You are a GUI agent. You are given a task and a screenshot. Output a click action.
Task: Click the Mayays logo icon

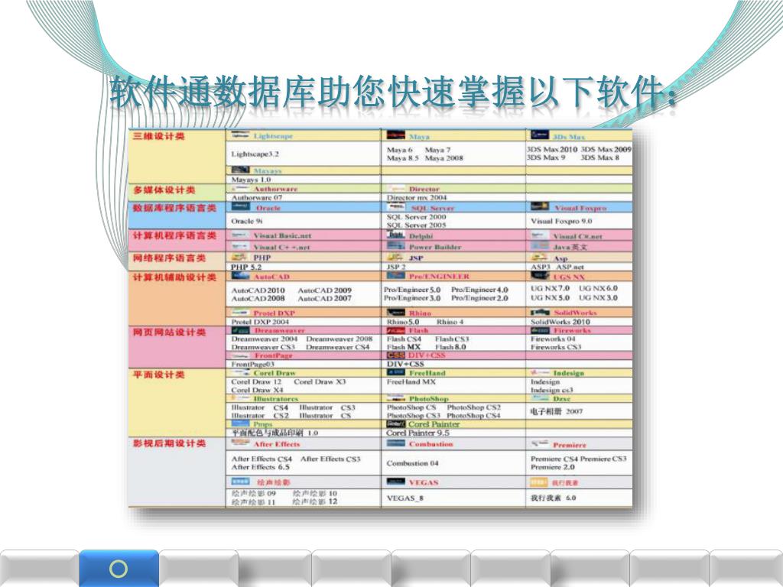coord(240,170)
